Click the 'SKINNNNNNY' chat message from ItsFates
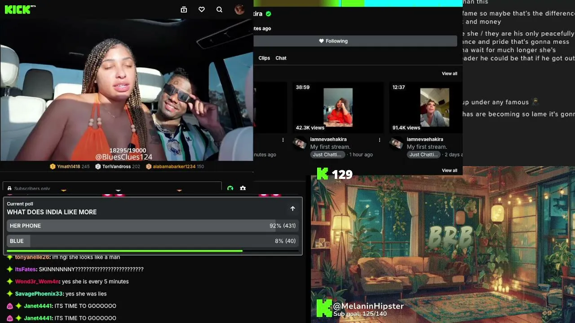Screen dimensions: 575x323 pyautogui.click(x=91, y=269)
